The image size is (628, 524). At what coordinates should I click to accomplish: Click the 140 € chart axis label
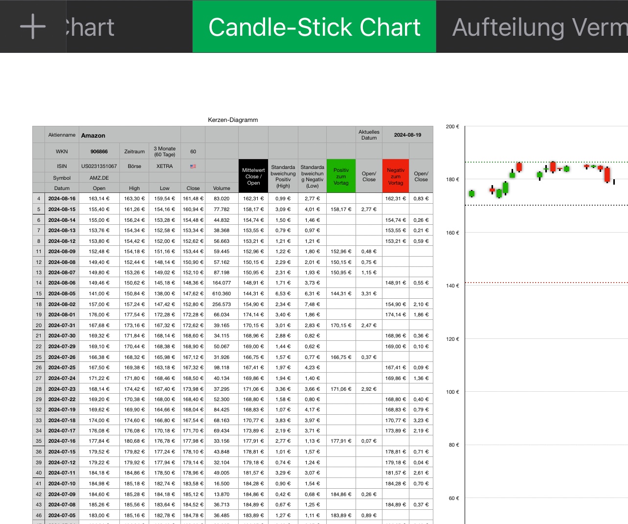[x=452, y=286]
